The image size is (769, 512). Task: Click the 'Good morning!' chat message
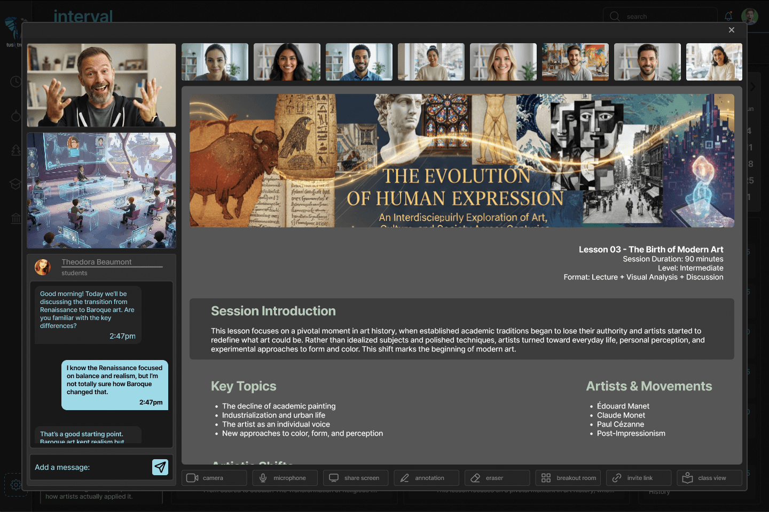coord(88,315)
